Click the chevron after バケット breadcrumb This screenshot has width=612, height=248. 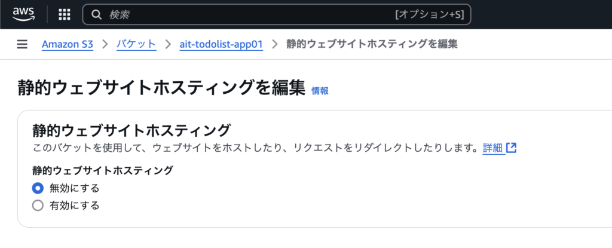pyautogui.click(x=168, y=44)
